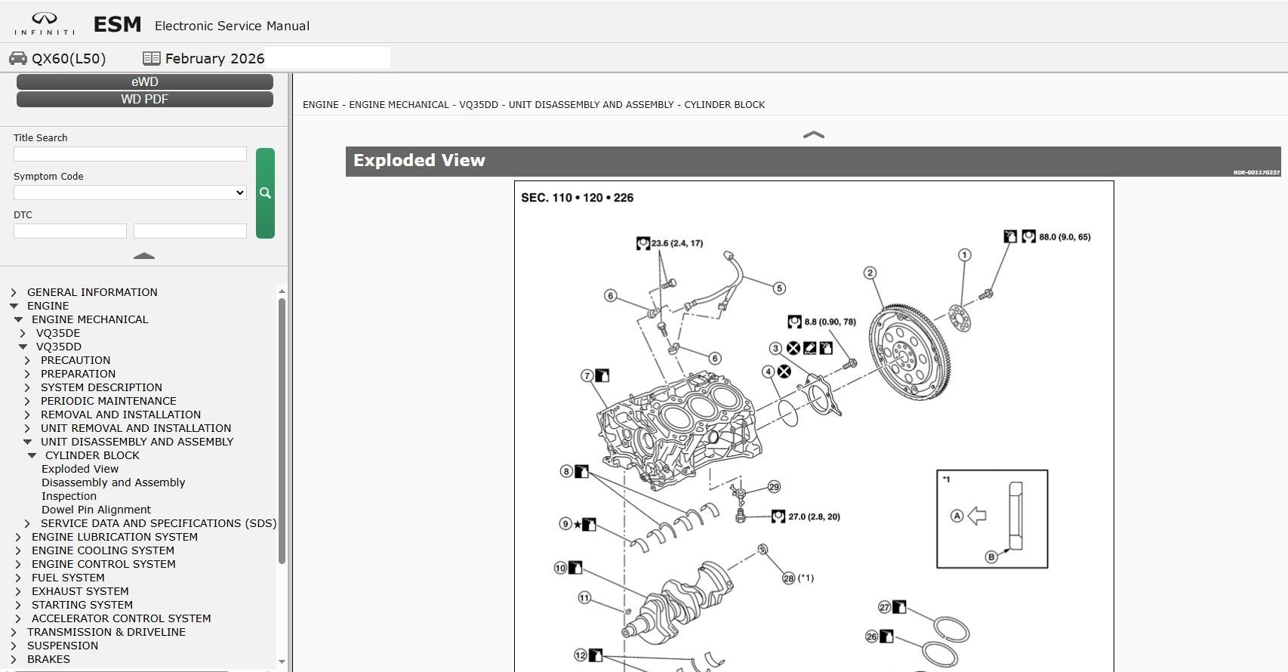Click callout number 29 in the diagram
1288x672 pixels.
pyautogui.click(x=774, y=487)
